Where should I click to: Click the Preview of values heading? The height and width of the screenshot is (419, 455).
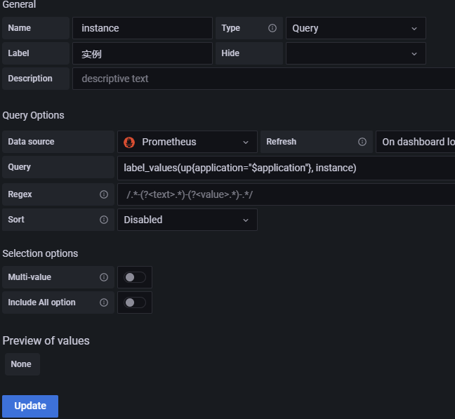pyautogui.click(x=46, y=340)
